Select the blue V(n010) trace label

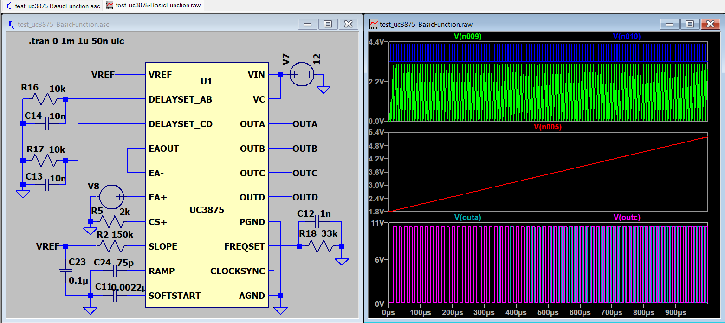click(627, 36)
